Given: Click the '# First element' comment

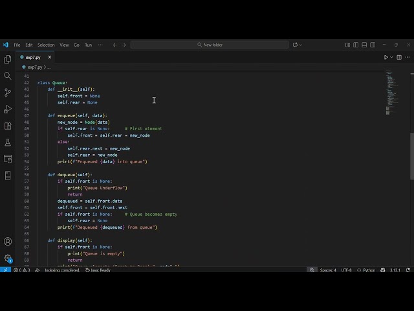Looking at the screenshot, I should (144, 129).
